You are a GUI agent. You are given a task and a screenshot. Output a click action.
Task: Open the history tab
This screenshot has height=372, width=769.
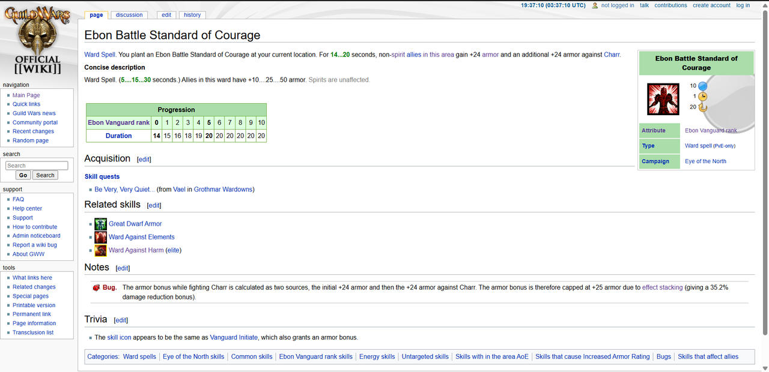point(192,15)
